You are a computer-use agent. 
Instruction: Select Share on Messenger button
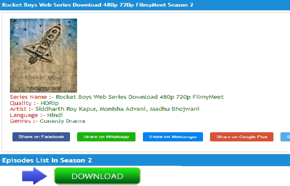173,137
